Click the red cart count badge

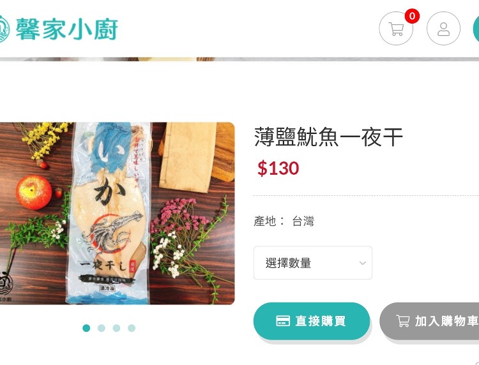coord(412,16)
